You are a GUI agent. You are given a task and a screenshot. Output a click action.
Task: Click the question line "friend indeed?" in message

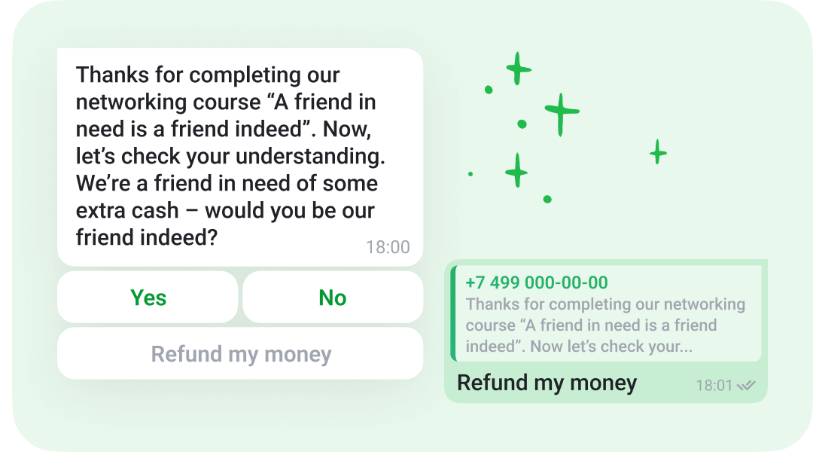pyautogui.click(x=147, y=237)
